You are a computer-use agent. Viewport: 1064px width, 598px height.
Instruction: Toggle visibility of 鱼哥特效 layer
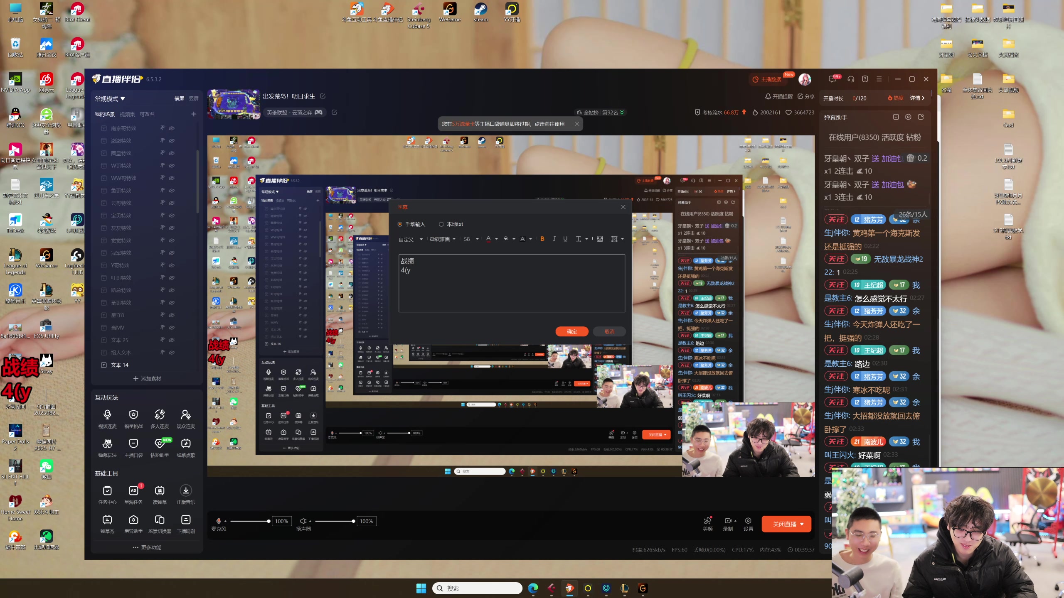[x=172, y=191]
